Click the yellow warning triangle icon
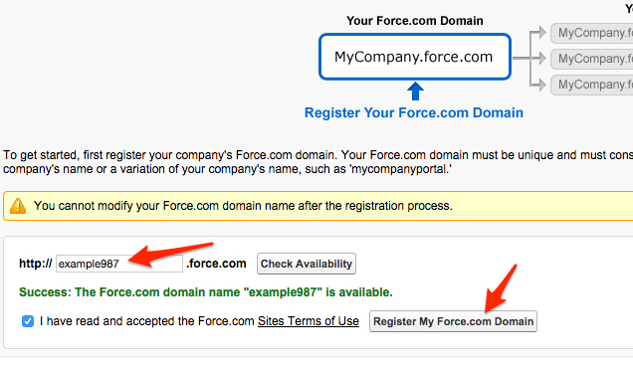The width and height of the screenshot is (633, 370). coord(18,206)
